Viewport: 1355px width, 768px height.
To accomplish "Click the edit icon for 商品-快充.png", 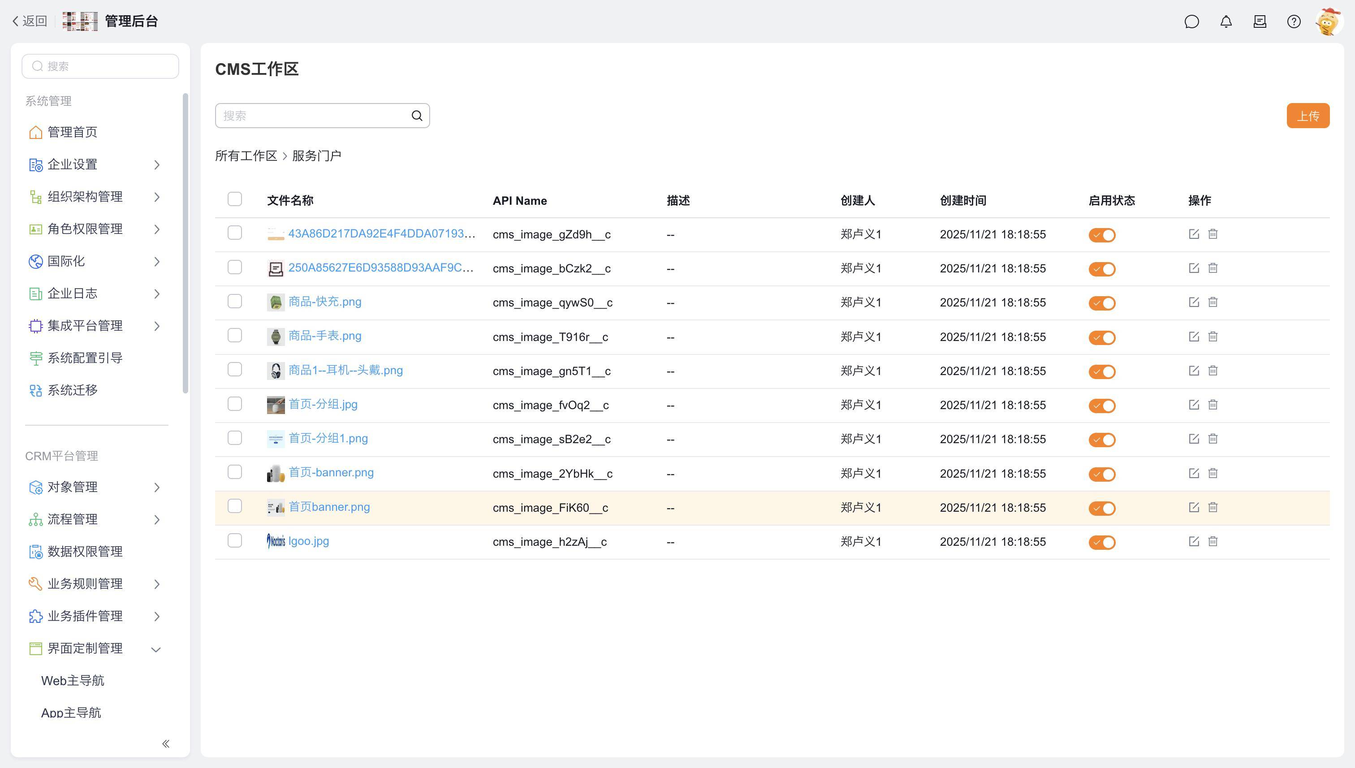I will click(1194, 302).
